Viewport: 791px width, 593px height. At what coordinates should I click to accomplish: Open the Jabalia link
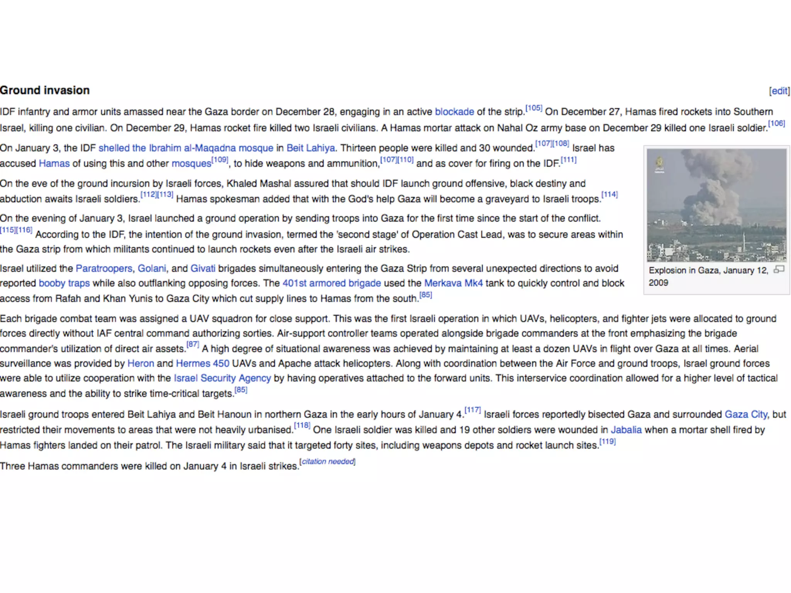point(626,430)
